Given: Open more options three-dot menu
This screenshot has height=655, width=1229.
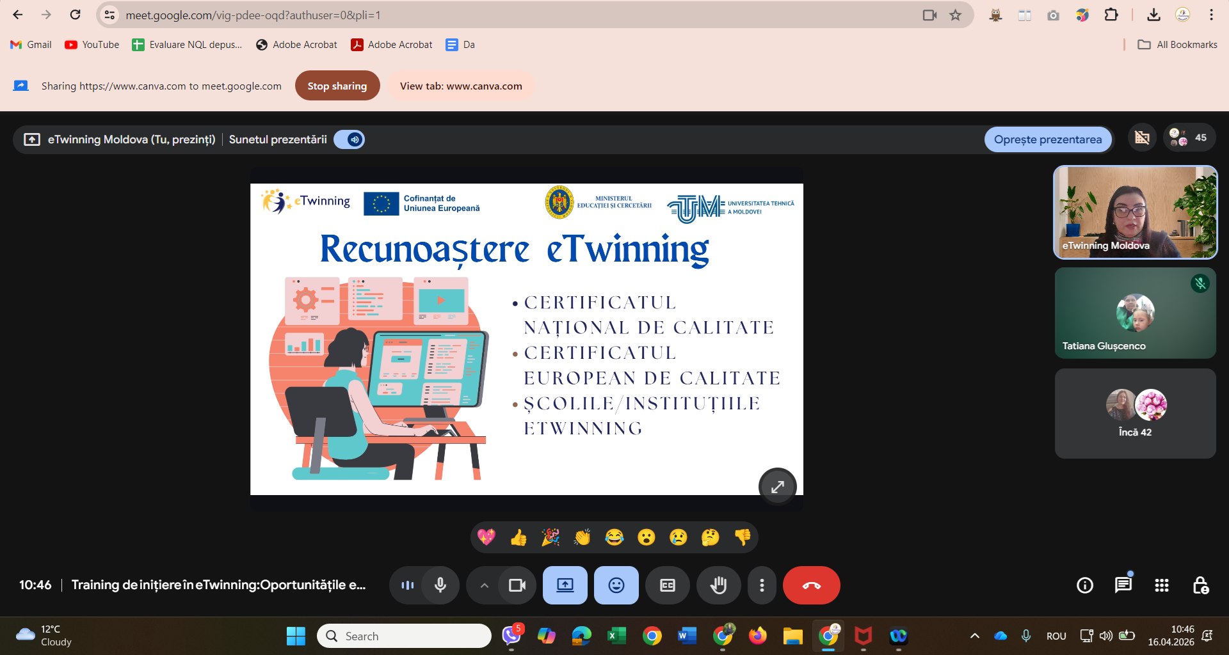Looking at the screenshot, I should click(762, 585).
